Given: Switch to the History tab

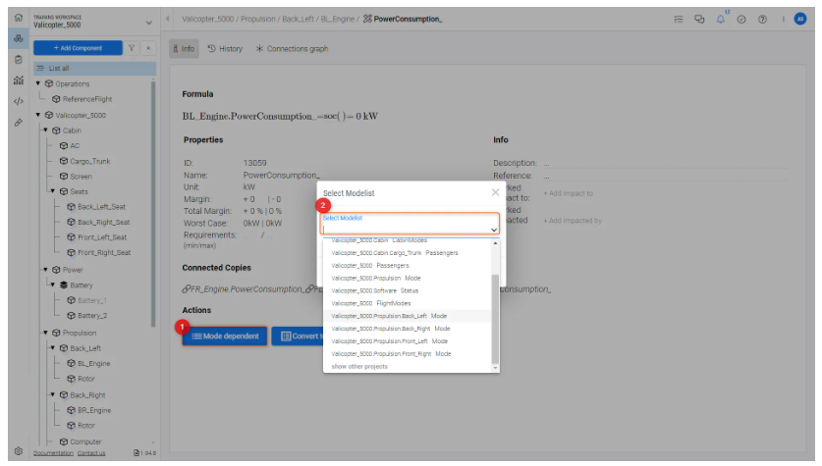Looking at the screenshot, I should click(225, 49).
